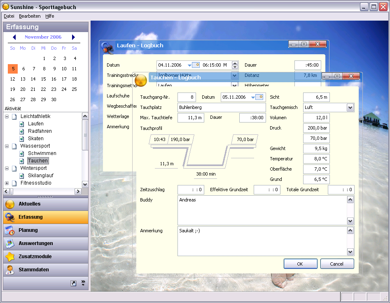Image resolution: width=390 pixels, height=303 pixels.
Task: Click the Planung calendar icon
Action: (10, 230)
